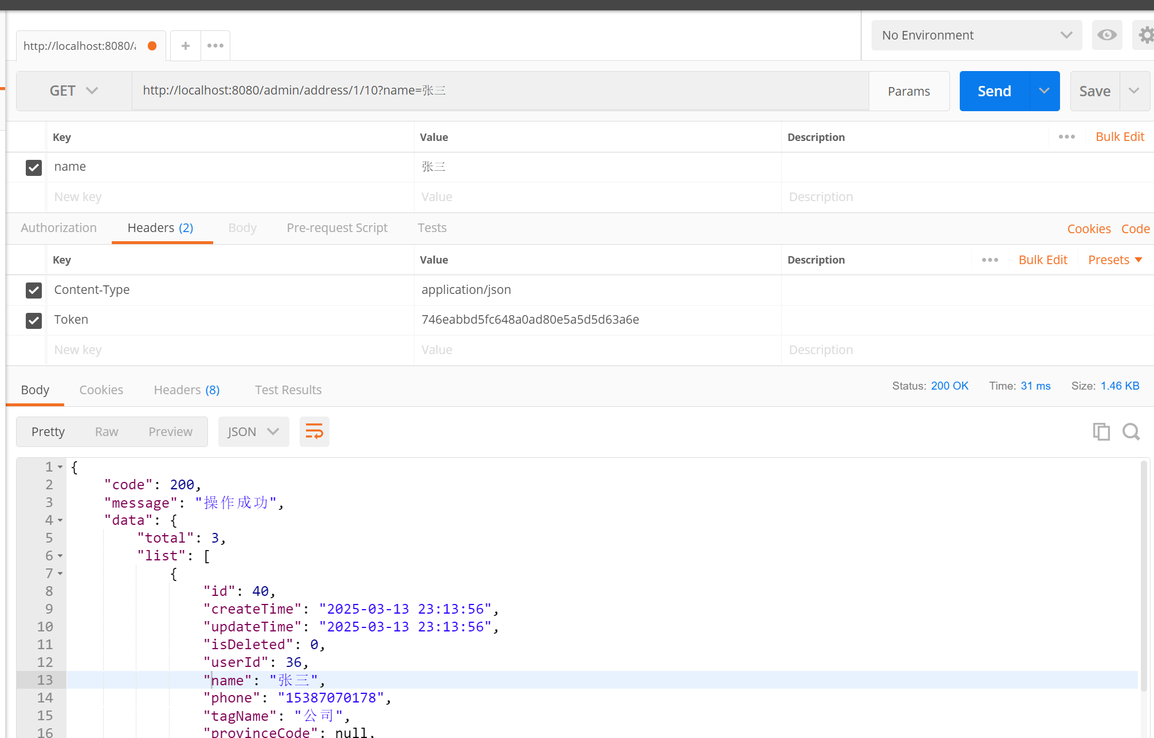Open the No Environment dropdown
This screenshot has width=1154, height=738.
click(976, 35)
